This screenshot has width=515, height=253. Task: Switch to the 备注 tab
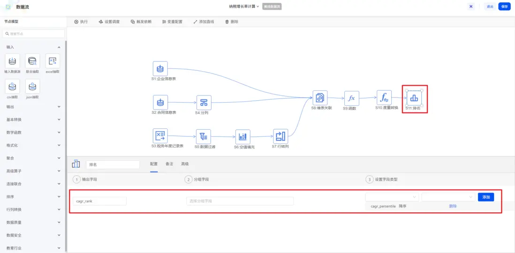pos(169,164)
